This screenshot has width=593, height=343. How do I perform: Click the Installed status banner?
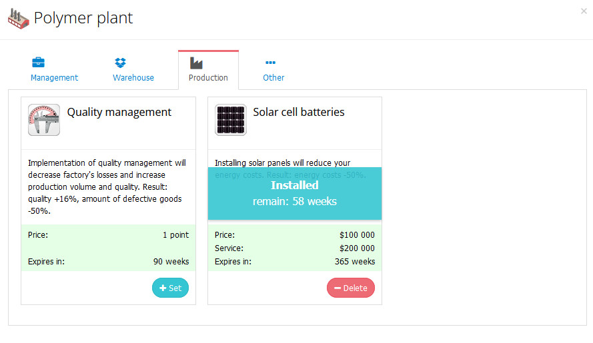point(295,192)
